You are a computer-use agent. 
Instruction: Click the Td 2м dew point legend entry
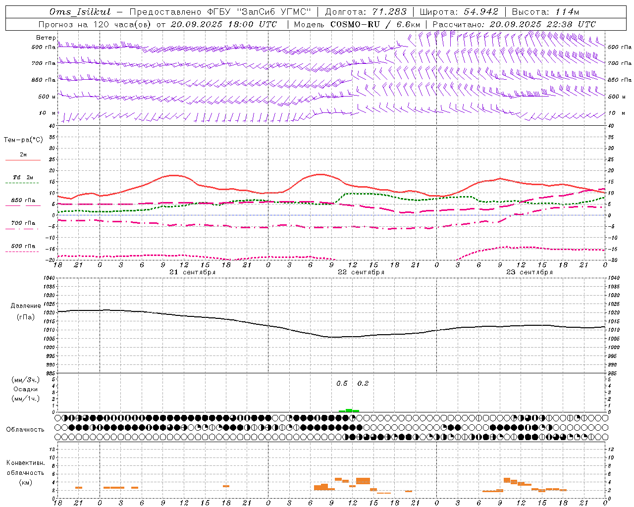(x=23, y=177)
